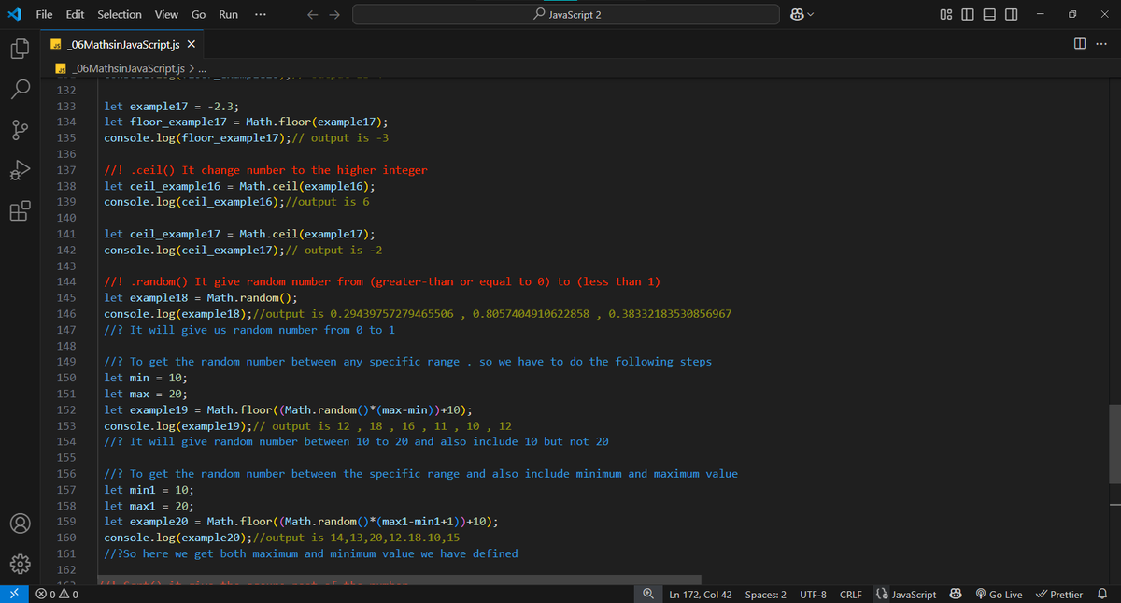Image resolution: width=1121 pixels, height=603 pixels.
Task: Go back with the left arrow
Action: [313, 14]
